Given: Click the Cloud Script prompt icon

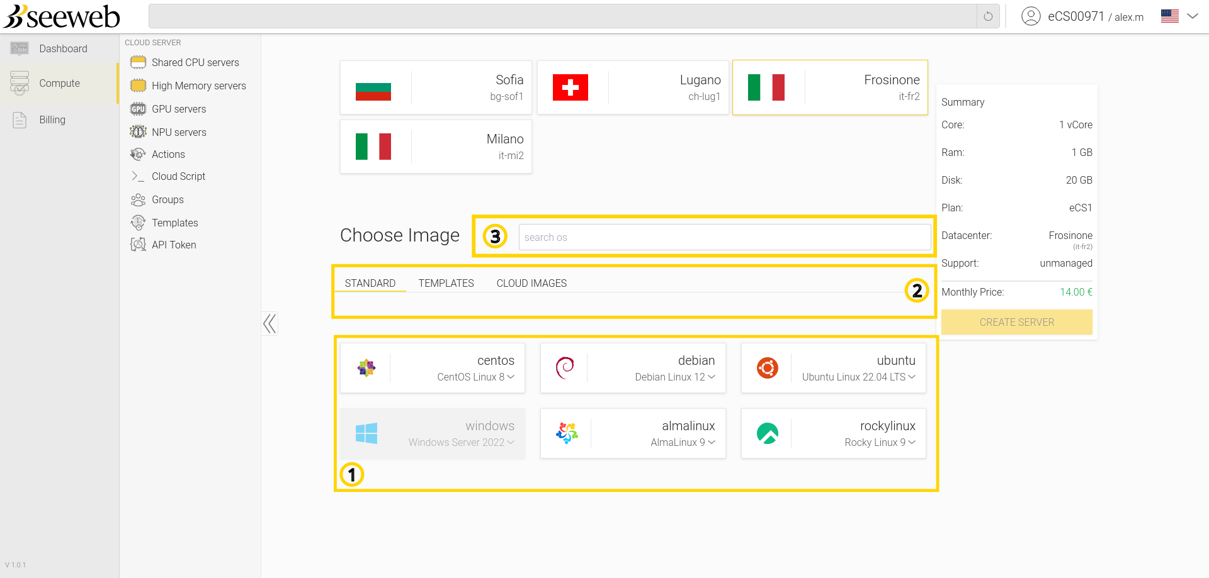Looking at the screenshot, I should 138,176.
